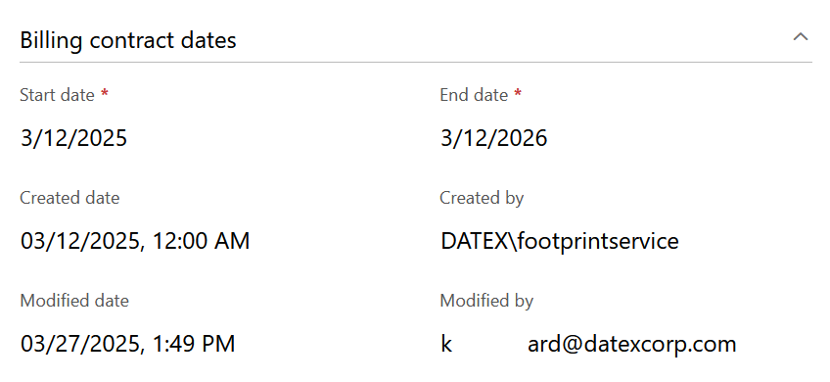This screenshot has width=830, height=382.
Task: Edit the End date value 3/12/2026
Action: pos(494,138)
